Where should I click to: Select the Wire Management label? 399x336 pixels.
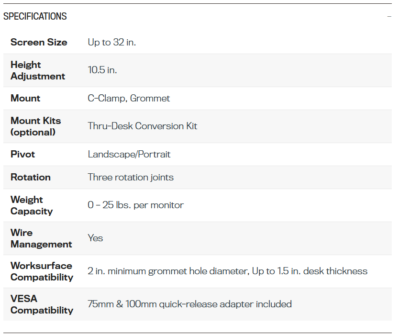pyautogui.click(x=41, y=238)
